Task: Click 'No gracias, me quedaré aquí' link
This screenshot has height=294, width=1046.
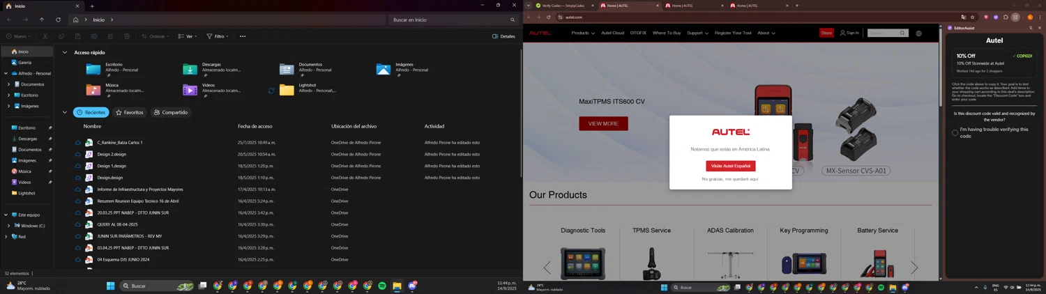Action: [730, 179]
